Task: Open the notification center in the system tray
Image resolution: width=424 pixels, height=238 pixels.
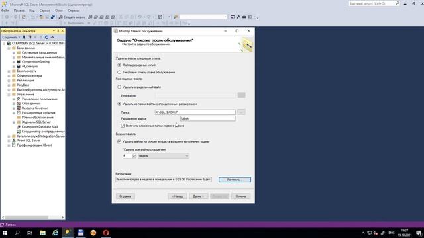Action: pyautogui.click(x=419, y=233)
